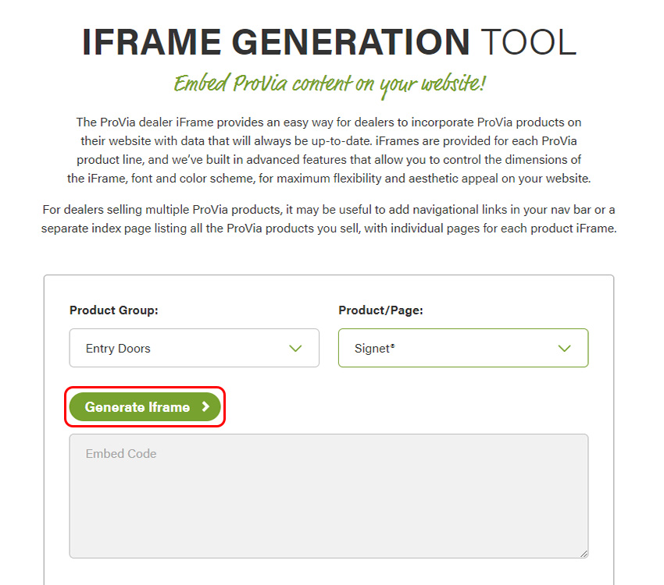Select the Signet® value text
The image size is (664, 585).
(374, 349)
